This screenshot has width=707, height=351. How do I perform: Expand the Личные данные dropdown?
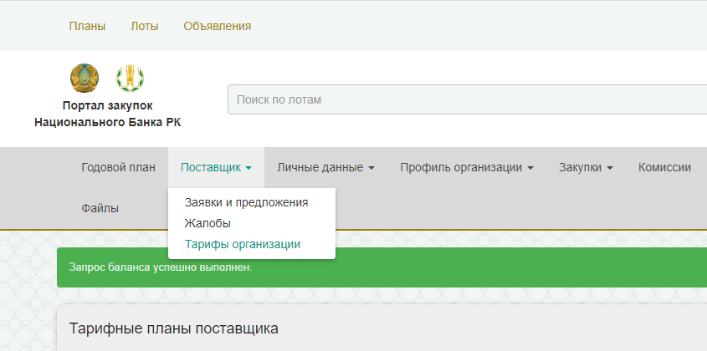click(325, 167)
